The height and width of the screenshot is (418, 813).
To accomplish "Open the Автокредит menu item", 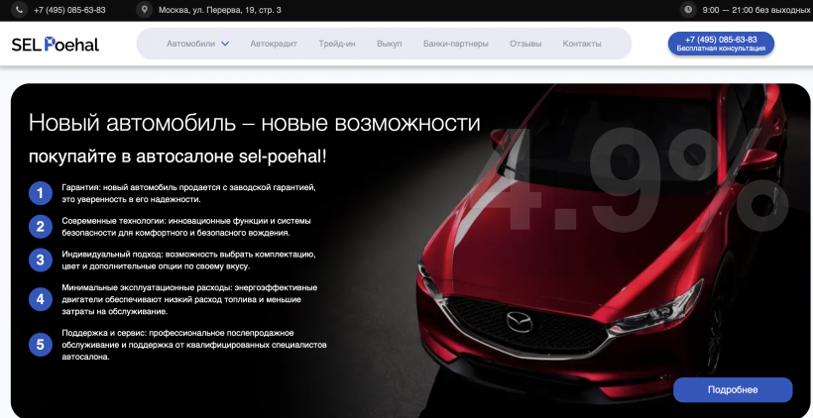I will 274,44.
